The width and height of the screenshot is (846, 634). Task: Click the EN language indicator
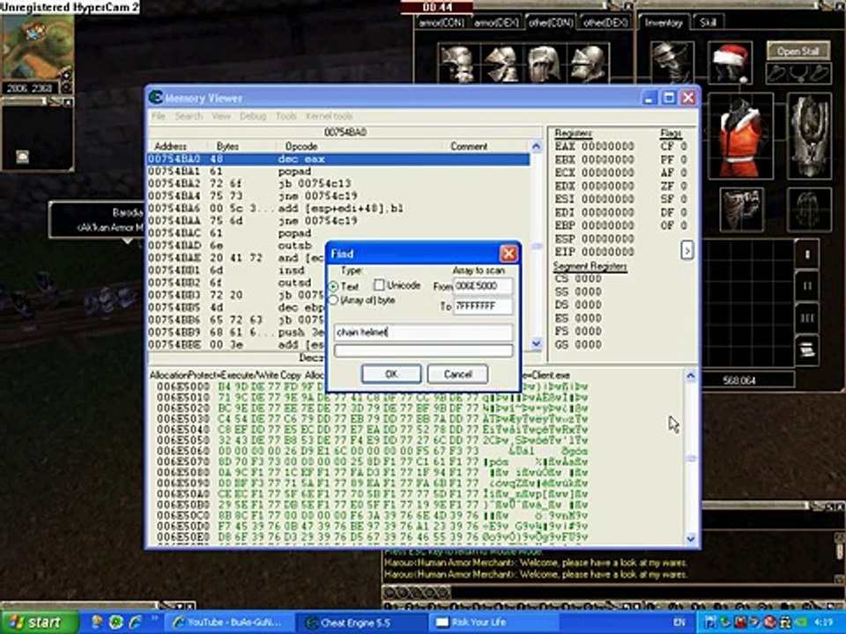tap(679, 623)
